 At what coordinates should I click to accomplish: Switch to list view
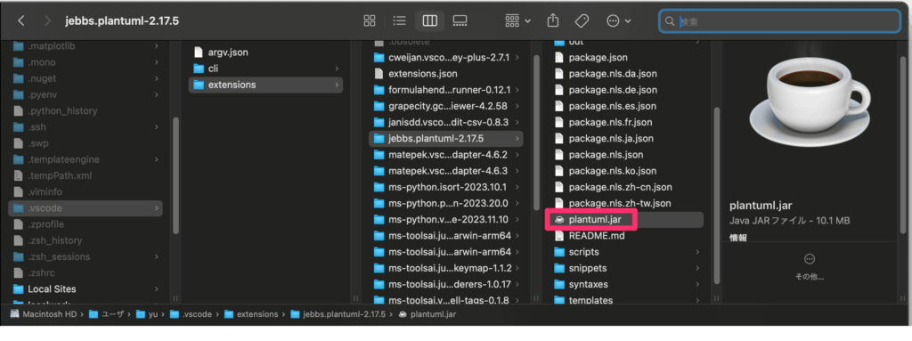[x=399, y=21]
